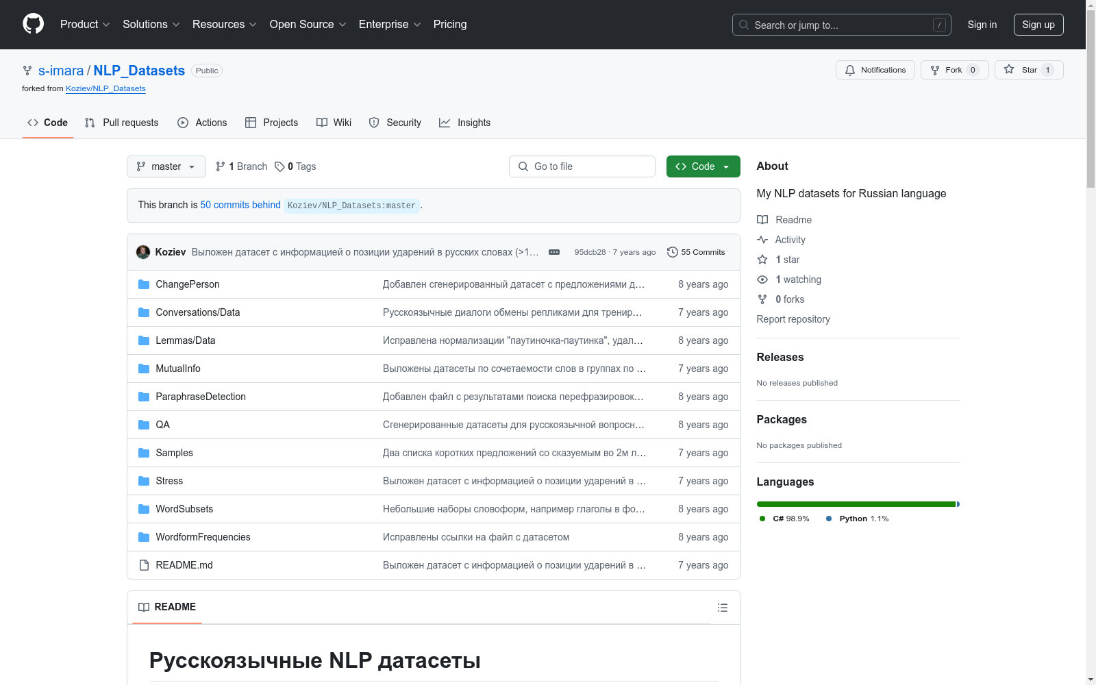Click the GitHub logo icon
This screenshot has height=685, width=1096.
pos(33,24)
